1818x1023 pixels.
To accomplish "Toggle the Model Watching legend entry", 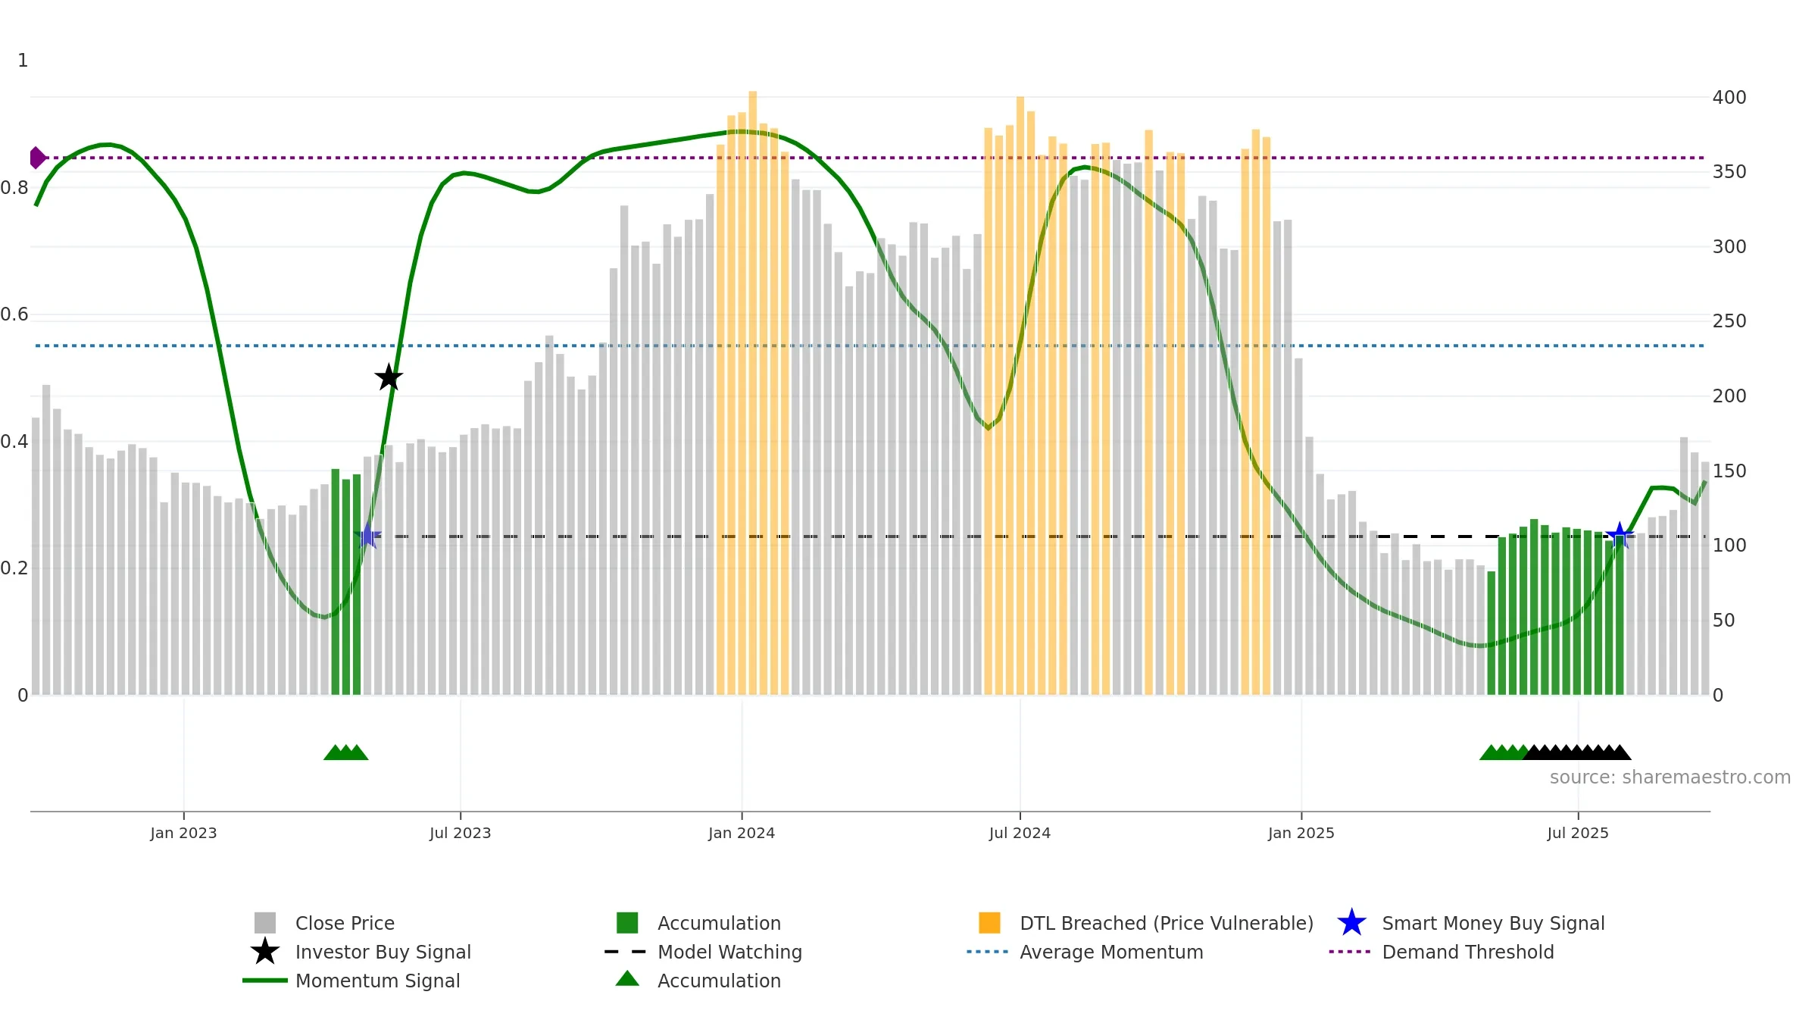I will coord(704,952).
